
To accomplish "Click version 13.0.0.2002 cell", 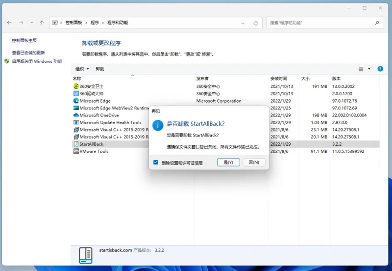I will (343, 86).
